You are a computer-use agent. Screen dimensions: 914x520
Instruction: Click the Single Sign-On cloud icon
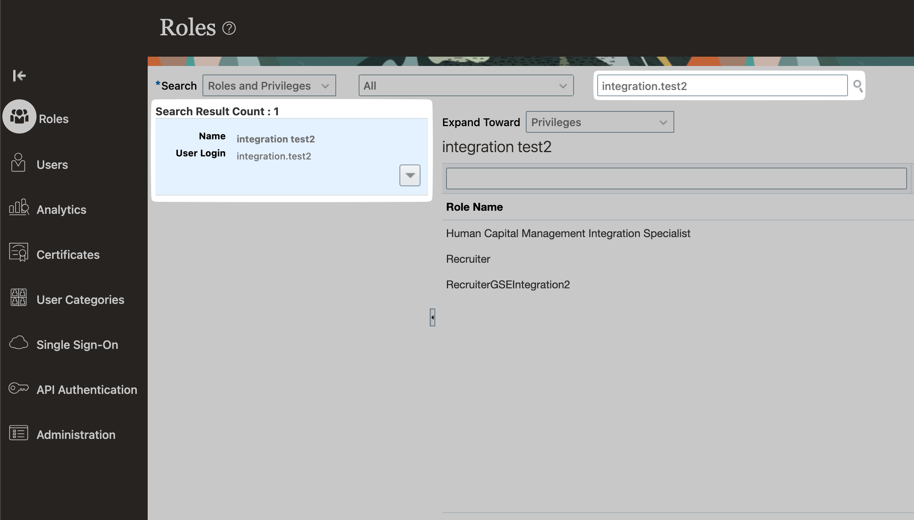click(19, 343)
